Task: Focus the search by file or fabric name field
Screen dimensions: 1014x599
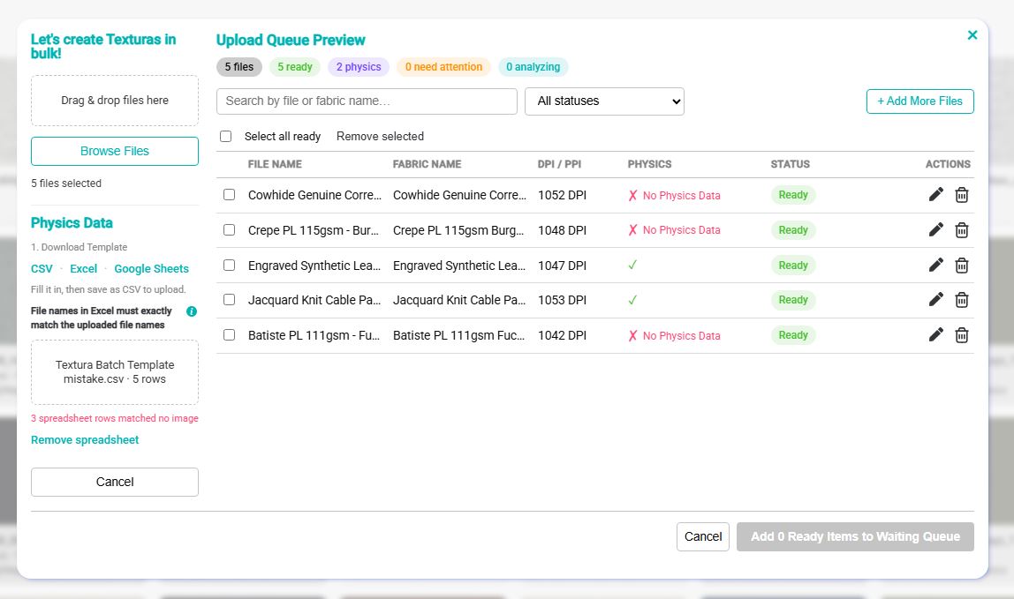Action: 367,101
